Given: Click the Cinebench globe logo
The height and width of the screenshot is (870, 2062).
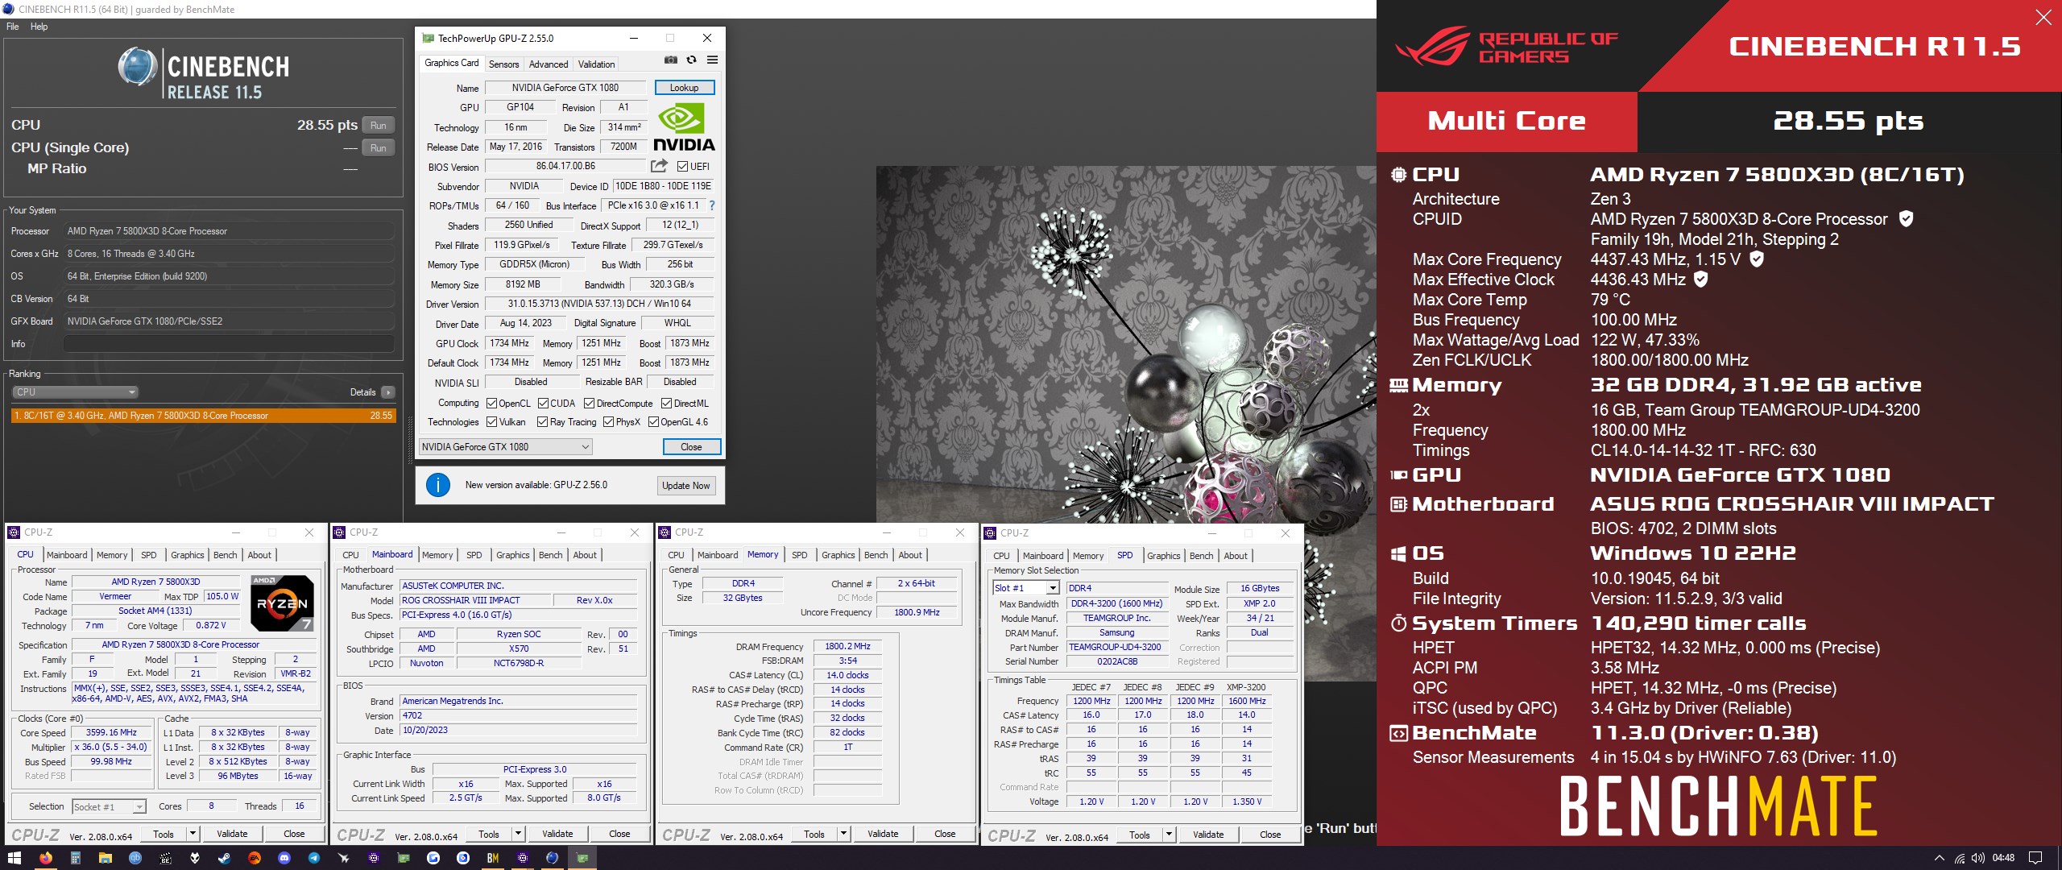Looking at the screenshot, I should tap(138, 67).
